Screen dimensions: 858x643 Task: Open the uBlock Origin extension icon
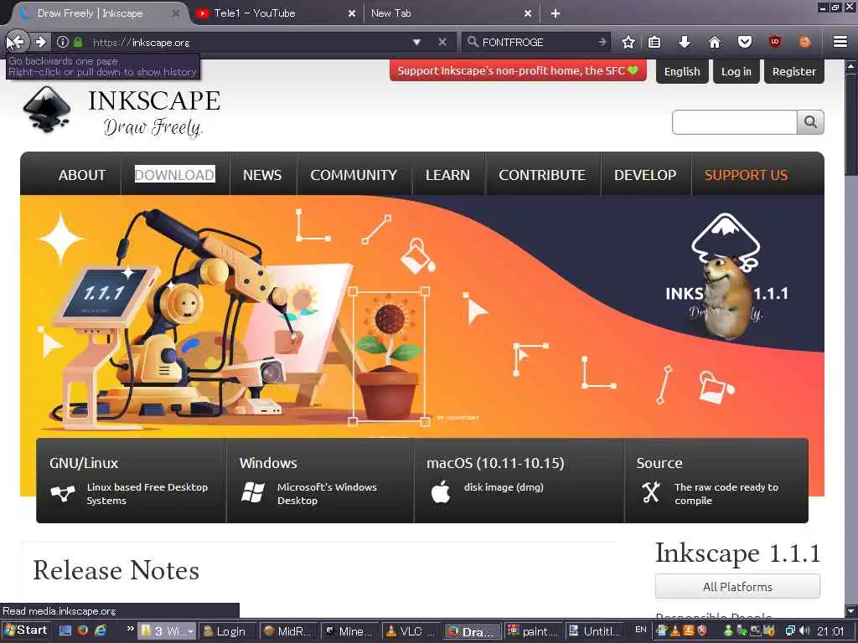(x=775, y=42)
